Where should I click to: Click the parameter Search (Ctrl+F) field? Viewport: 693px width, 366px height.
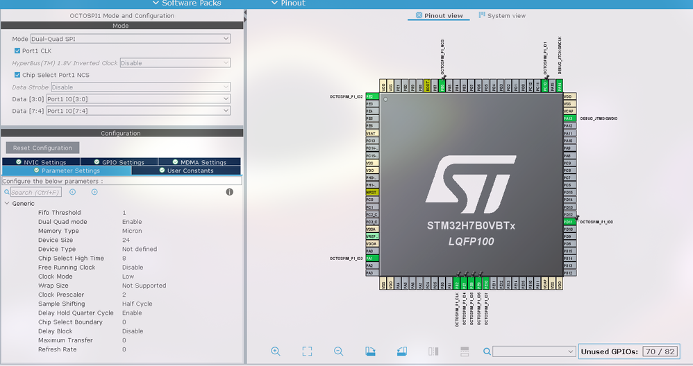point(36,192)
